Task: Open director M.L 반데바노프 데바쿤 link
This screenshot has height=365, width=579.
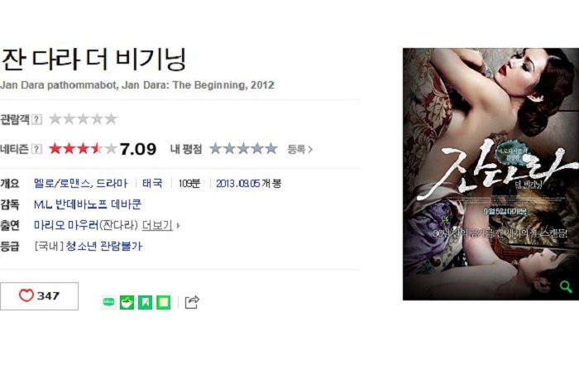Action: [88, 204]
